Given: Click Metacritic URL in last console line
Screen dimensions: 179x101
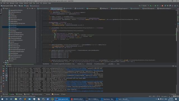Looking at the screenshot, I should point(85,91).
